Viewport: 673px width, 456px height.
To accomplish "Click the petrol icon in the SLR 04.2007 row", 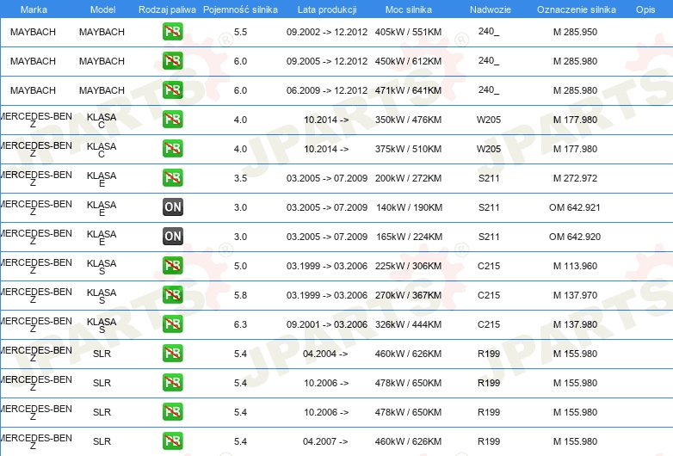I will [x=172, y=441].
